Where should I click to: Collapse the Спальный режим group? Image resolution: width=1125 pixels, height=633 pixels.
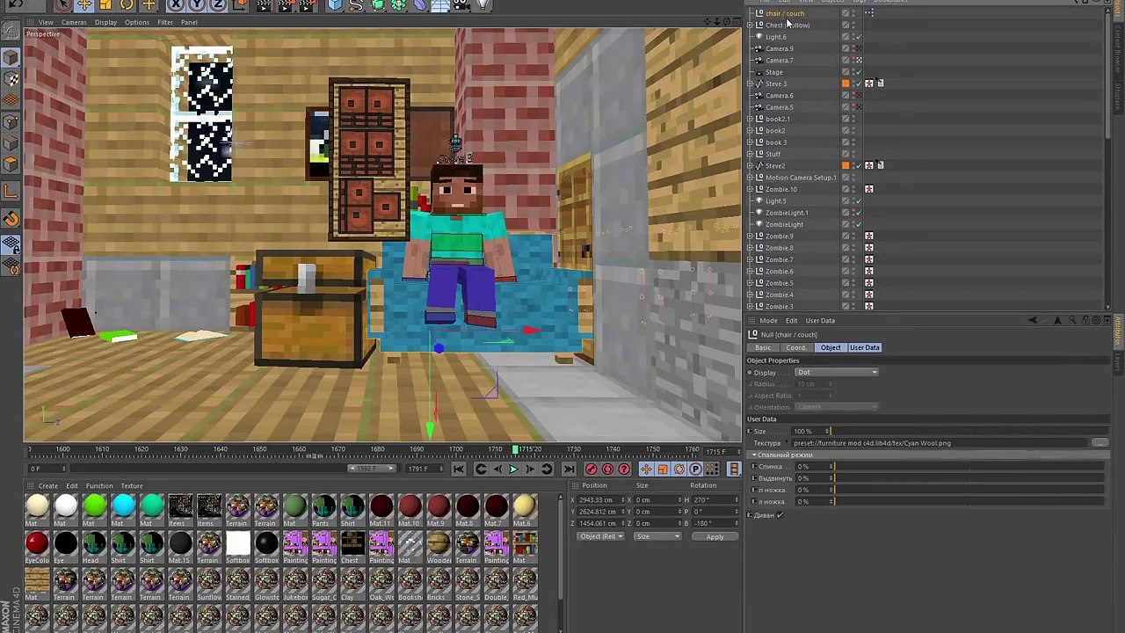tap(754, 455)
